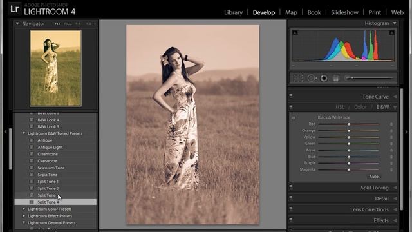Image resolution: width=412 pixels, height=232 pixels.
Task: Collapse the Lightroom B&W Toned Presets folder
Action: pyautogui.click(x=24, y=133)
